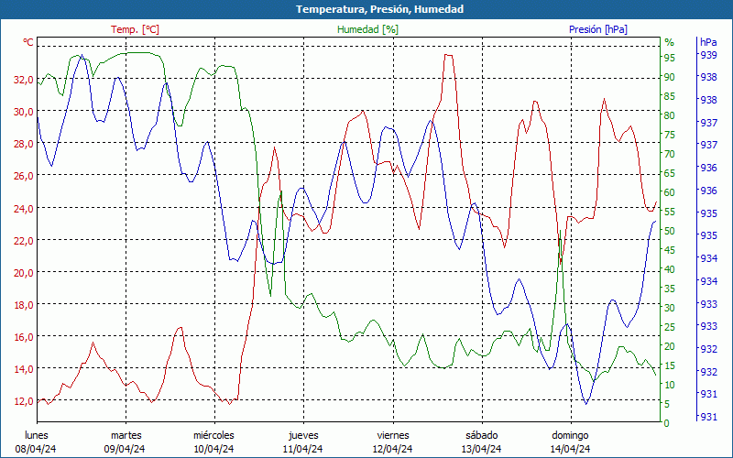
Task: Select the red "Temp. [°C]" legend label
Action: (x=135, y=29)
